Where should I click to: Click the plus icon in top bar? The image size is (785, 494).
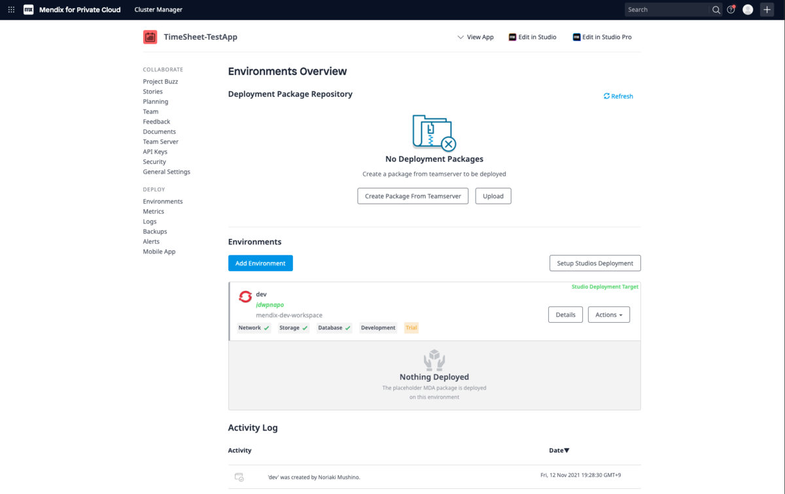point(767,10)
